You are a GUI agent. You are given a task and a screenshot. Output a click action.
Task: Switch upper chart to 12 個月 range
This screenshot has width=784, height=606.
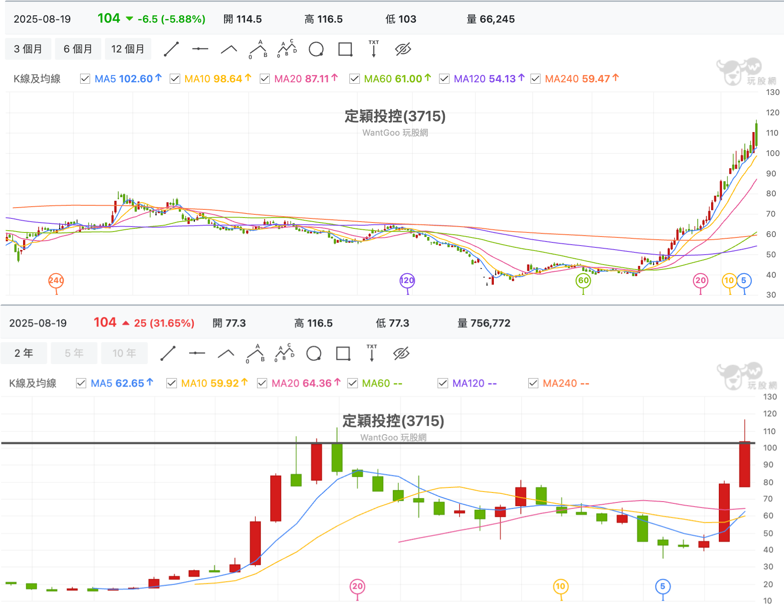click(128, 49)
